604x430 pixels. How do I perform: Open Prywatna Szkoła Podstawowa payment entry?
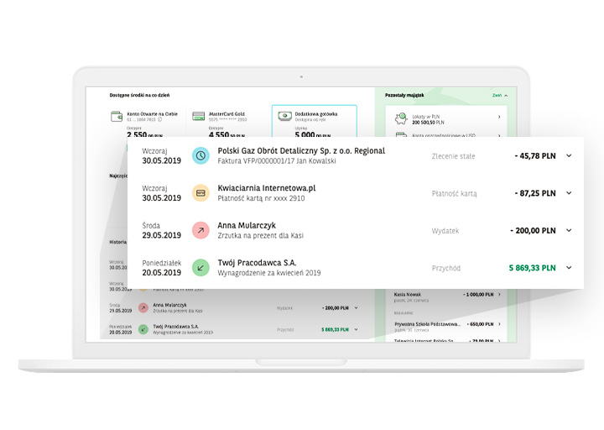pyautogui.click(x=445, y=324)
